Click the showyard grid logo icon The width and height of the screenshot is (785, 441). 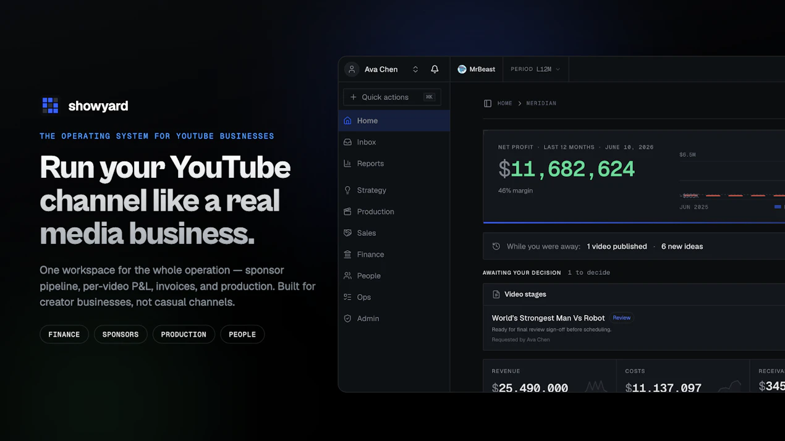(x=50, y=106)
